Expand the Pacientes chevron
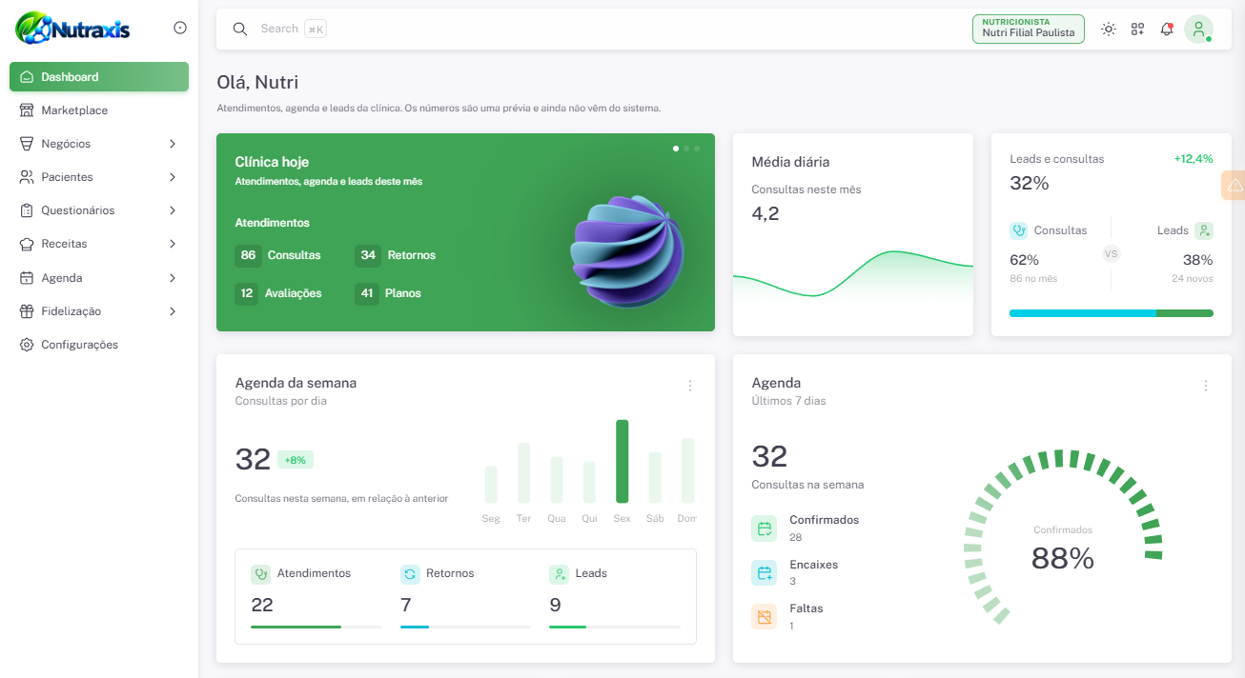Image resolution: width=1245 pixels, height=678 pixels. click(173, 177)
